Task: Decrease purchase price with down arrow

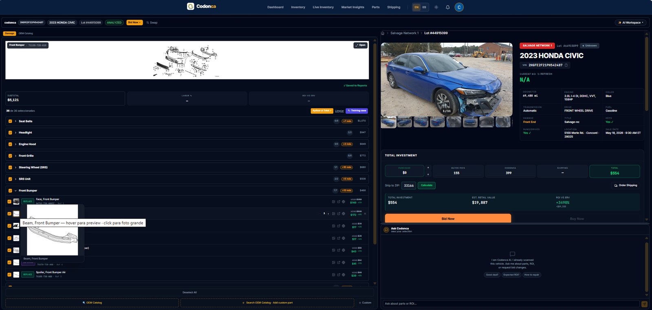Action: tap(428, 175)
